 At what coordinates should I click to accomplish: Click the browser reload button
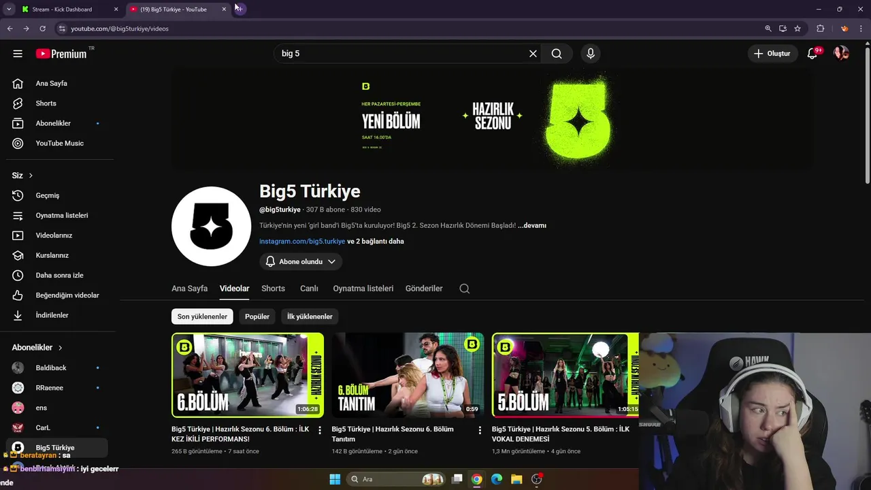(x=42, y=29)
